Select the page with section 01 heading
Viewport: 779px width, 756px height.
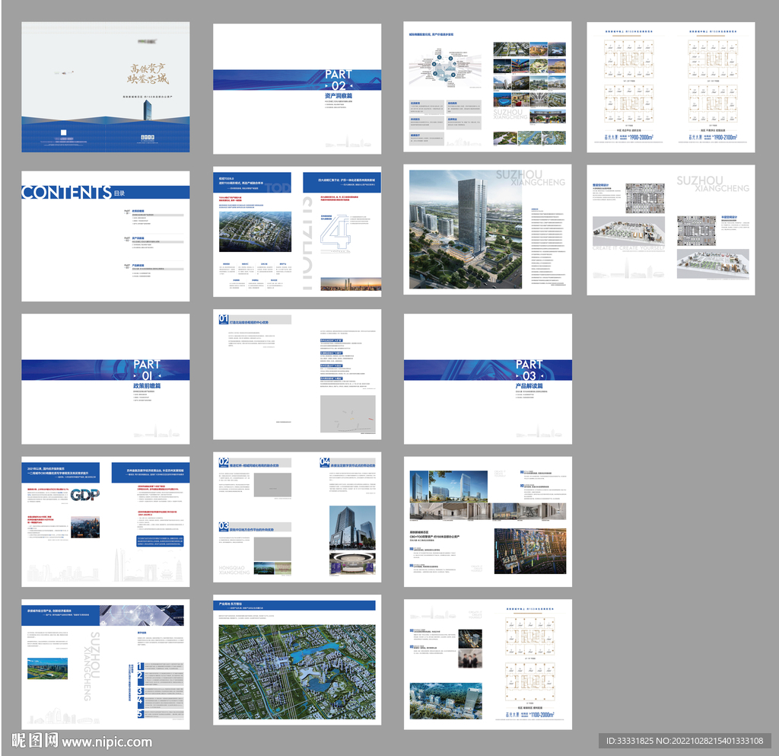297,375
